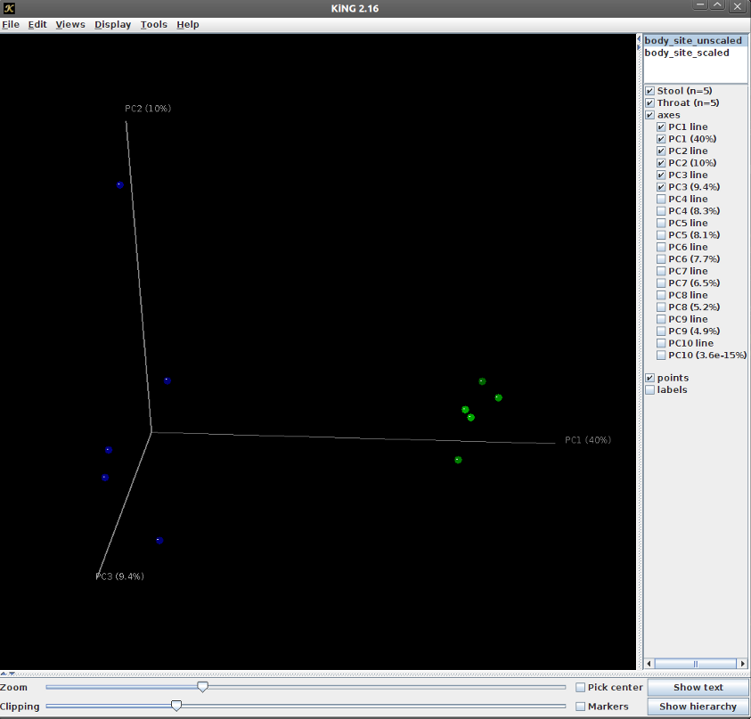
Task: Open the File menu
Action: [11, 24]
